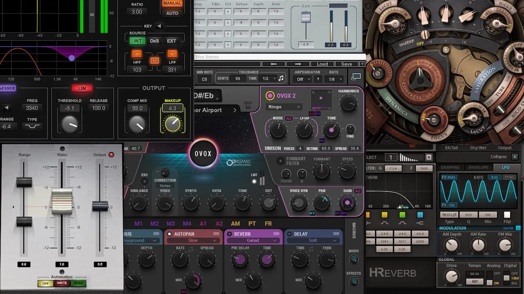Select the FR modulator tab
The width and height of the screenshot is (524, 294).
click(268, 223)
